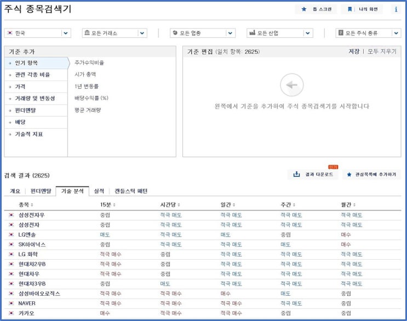
Task: Switch to the 캔들스틱 패턴 tab
Action: [x=131, y=191]
